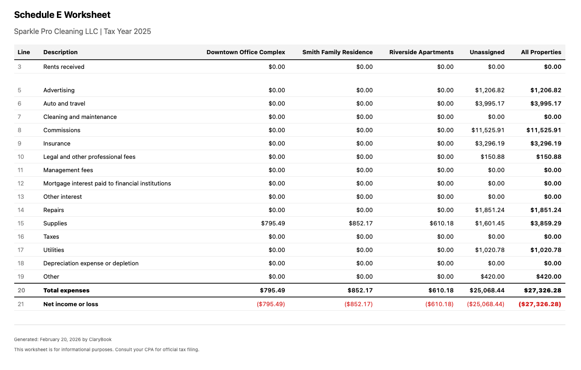Click the Riverside Apartments column header
Screen dimensions: 581x370
[421, 52]
